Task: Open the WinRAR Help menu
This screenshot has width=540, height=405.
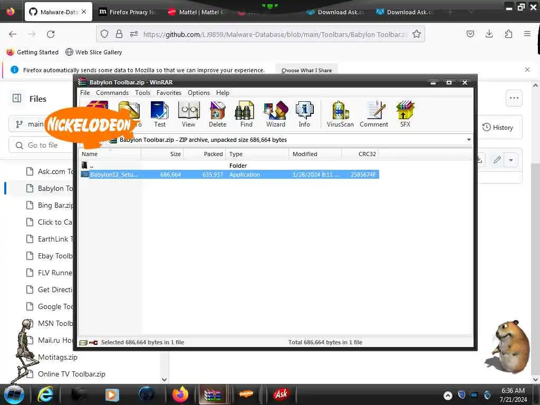Action: click(223, 93)
